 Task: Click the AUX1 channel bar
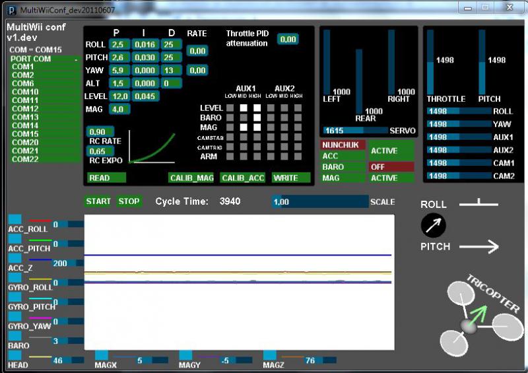tap(459, 137)
